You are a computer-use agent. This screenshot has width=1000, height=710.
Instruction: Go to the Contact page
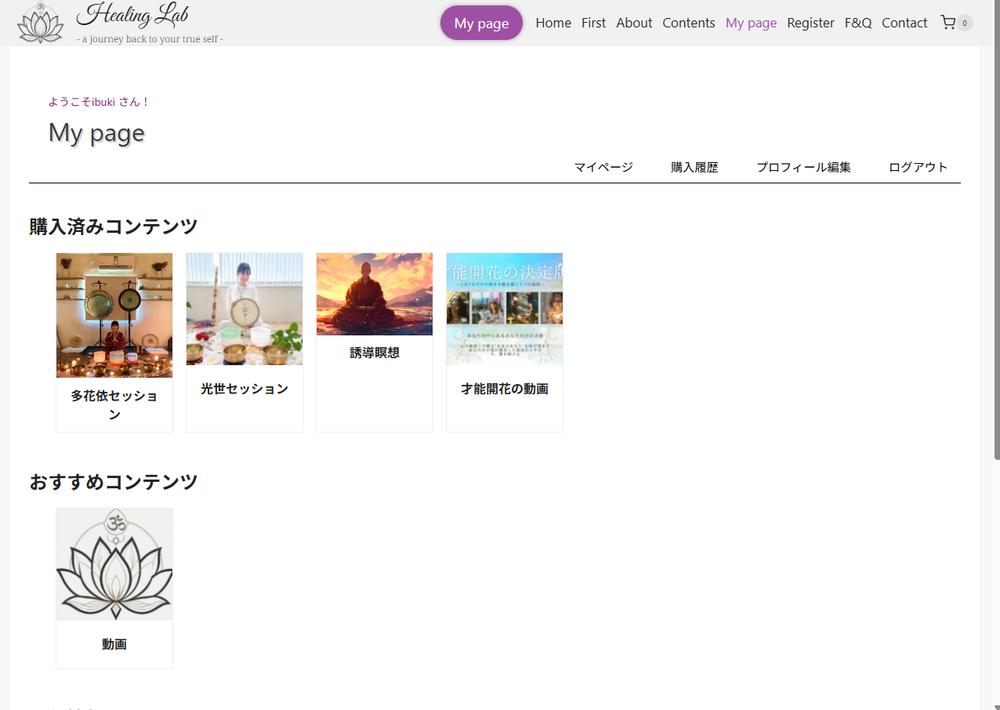coord(904,23)
